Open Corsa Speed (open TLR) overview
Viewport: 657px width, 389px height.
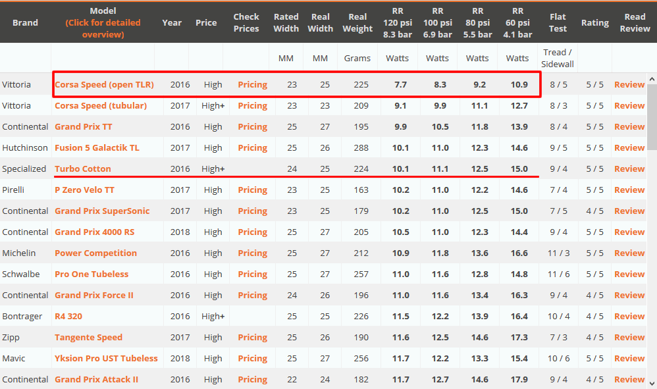pyautogui.click(x=104, y=85)
